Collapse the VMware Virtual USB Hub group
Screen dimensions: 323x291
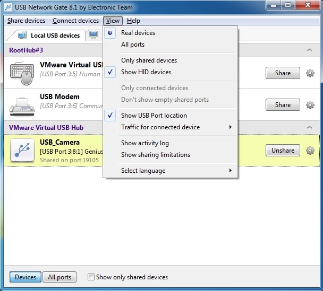point(309,127)
